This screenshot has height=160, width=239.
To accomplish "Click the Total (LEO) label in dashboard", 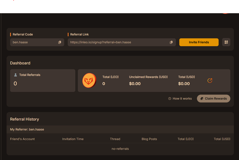I will (x=110, y=77).
